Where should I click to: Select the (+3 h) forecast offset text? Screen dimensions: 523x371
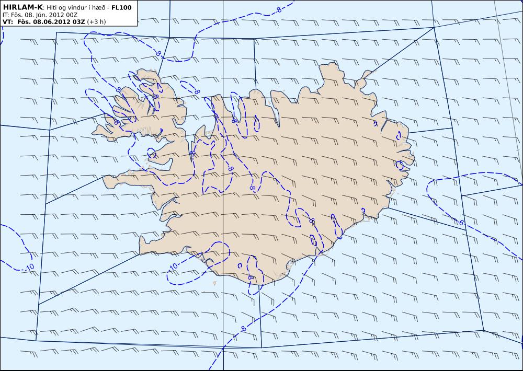tap(96, 22)
